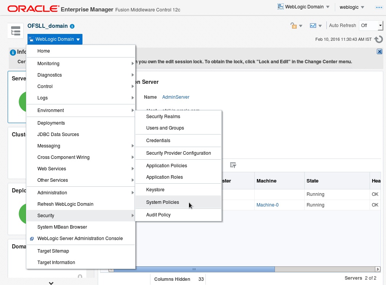Click the OFSLL_domain title
Viewport: 386px width, 285px height.
(47, 26)
